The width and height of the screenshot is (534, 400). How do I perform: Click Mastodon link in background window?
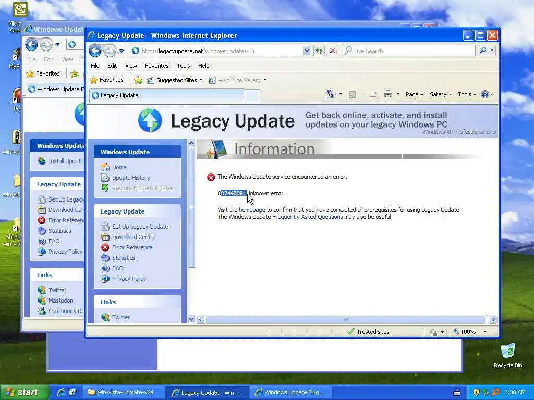tap(60, 301)
